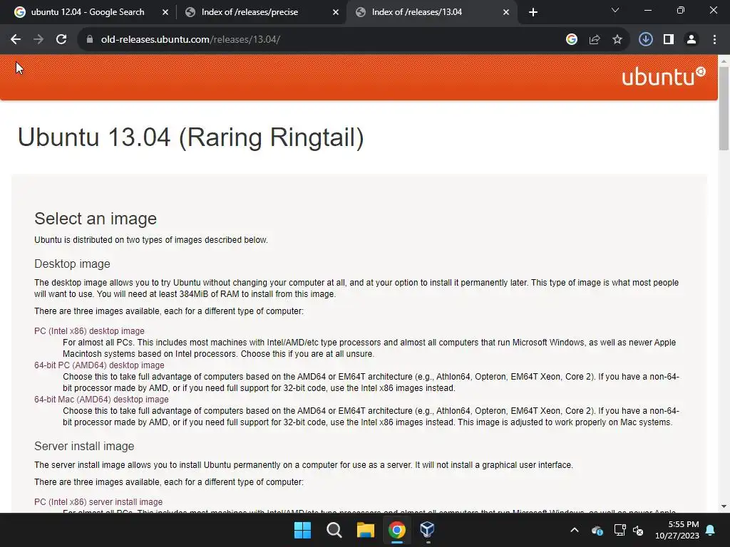Open clock showing 5:55 PM
730x547 pixels.
[677, 530]
